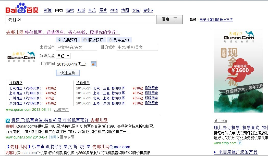268x156 pixels.
Task: Switch to the 视频 tab
Action: coord(114,10)
